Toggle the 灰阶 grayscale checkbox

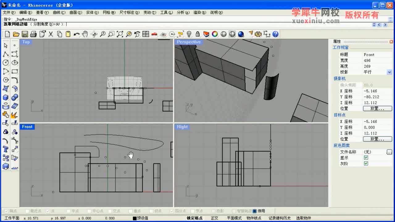pos(366,163)
